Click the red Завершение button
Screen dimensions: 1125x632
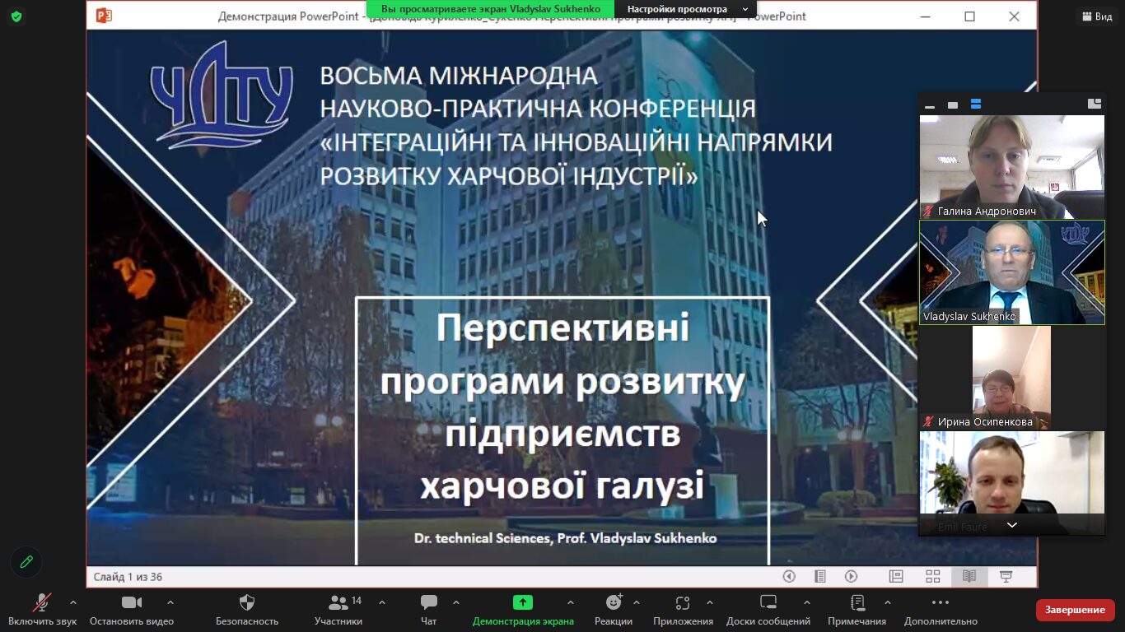(1075, 610)
